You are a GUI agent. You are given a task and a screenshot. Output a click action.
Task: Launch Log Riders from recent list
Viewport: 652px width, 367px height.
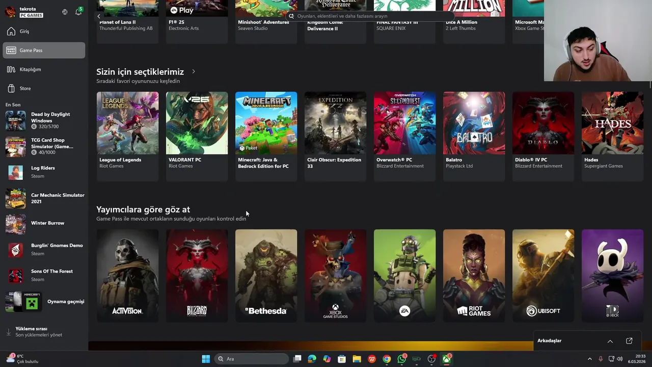[44, 172]
